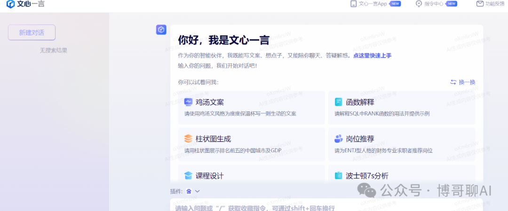Viewport: 508px width, 211px height.
Task: Click the 柱状图生成 stacked layers icon
Action: (188, 139)
